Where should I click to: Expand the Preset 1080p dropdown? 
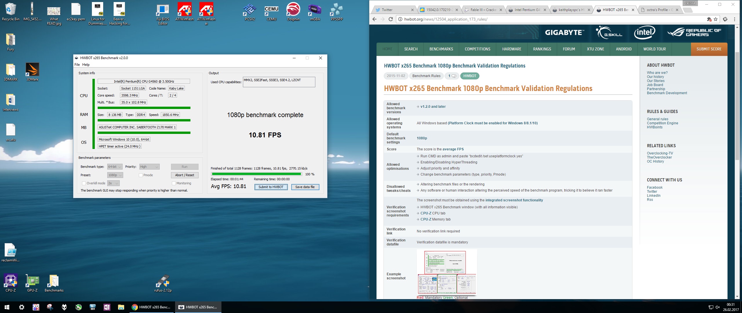[115, 175]
